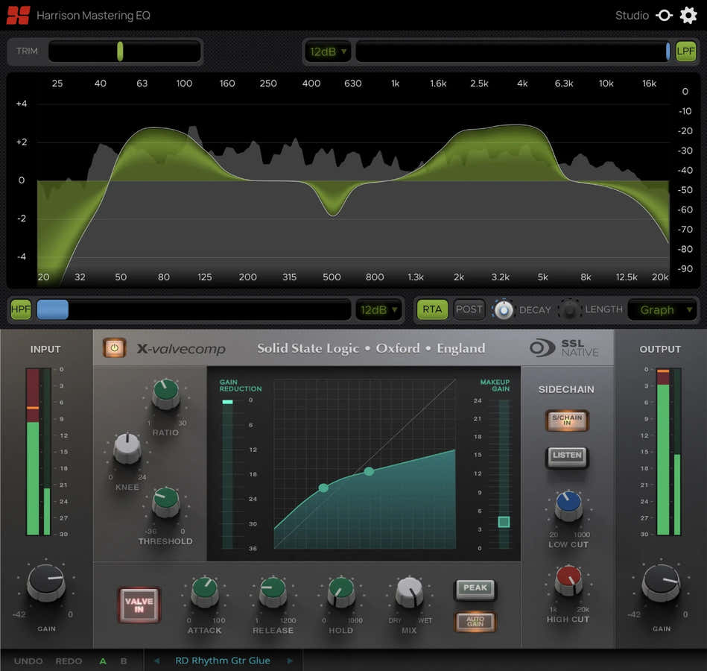Click the blue LOW CUT knob
707x671 pixels.
[568, 506]
